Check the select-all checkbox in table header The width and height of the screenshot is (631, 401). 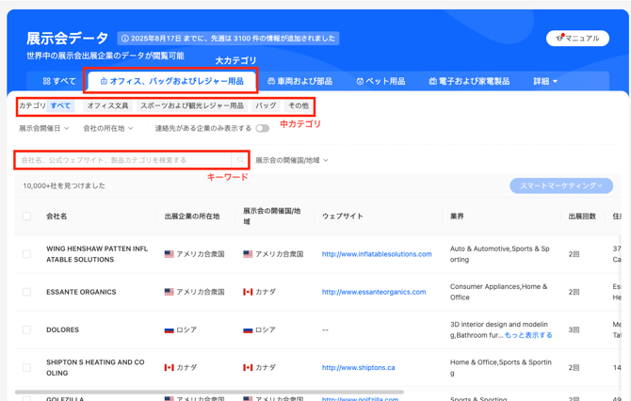click(26, 217)
